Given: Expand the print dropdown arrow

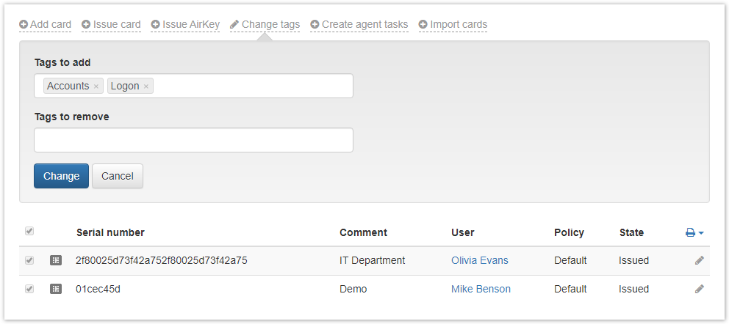Looking at the screenshot, I should click(x=701, y=233).
